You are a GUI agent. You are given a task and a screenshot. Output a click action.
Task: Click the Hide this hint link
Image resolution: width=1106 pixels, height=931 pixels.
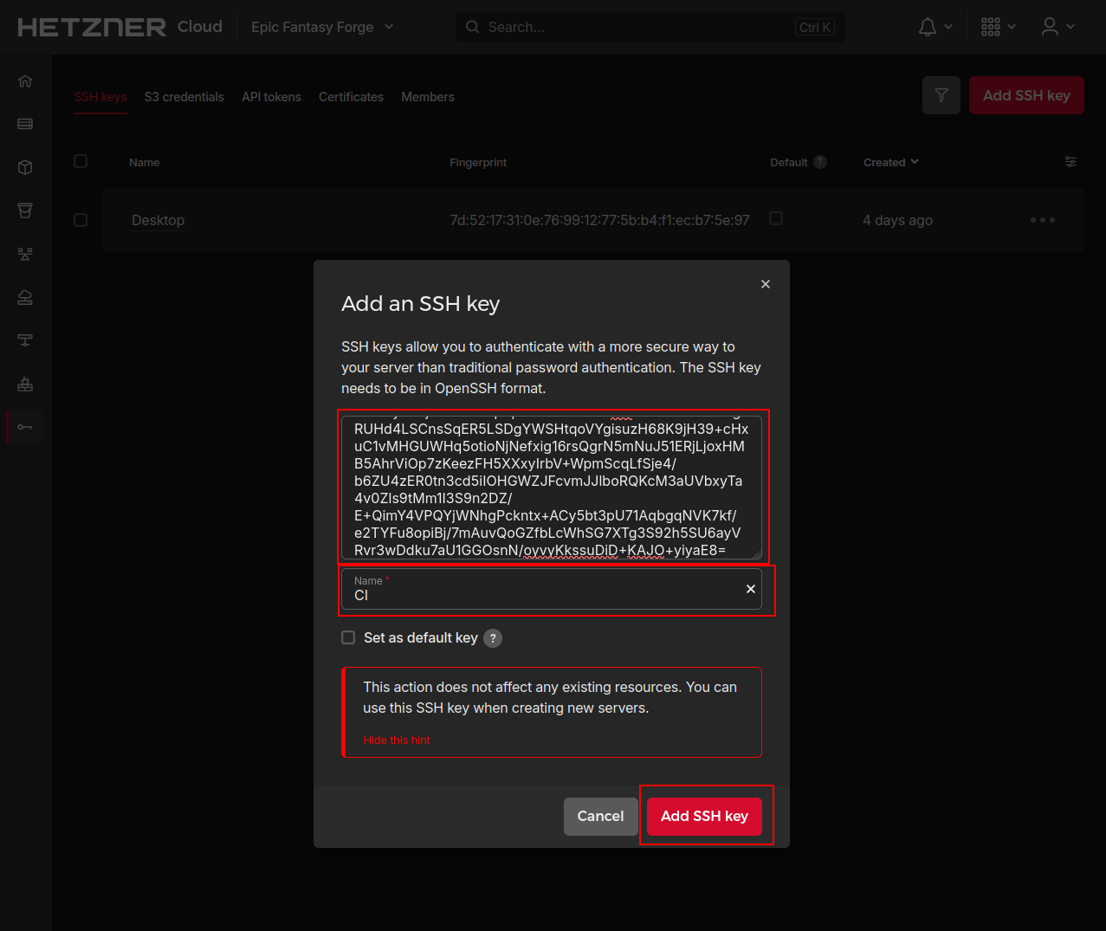[397, 740]
